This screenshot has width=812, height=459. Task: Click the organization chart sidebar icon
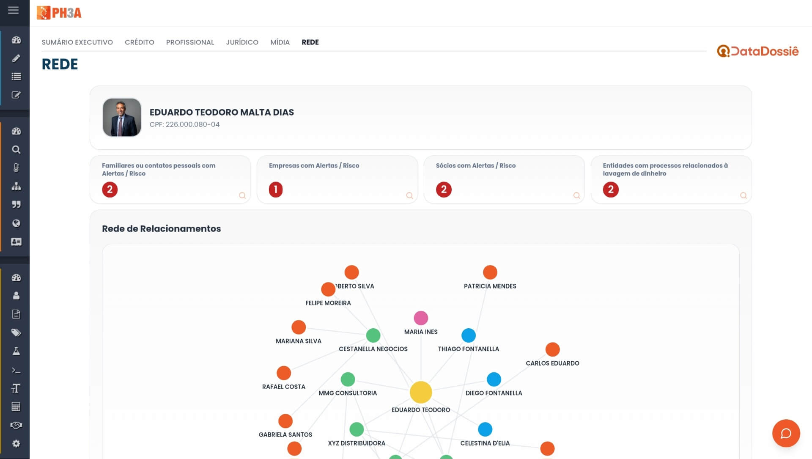(x=16, y=186)
